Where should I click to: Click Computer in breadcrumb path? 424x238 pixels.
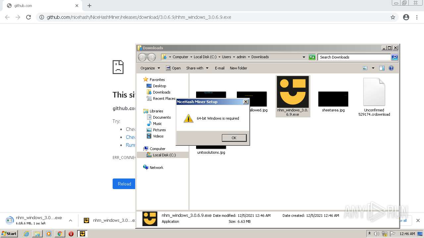[x=180, y=57]
